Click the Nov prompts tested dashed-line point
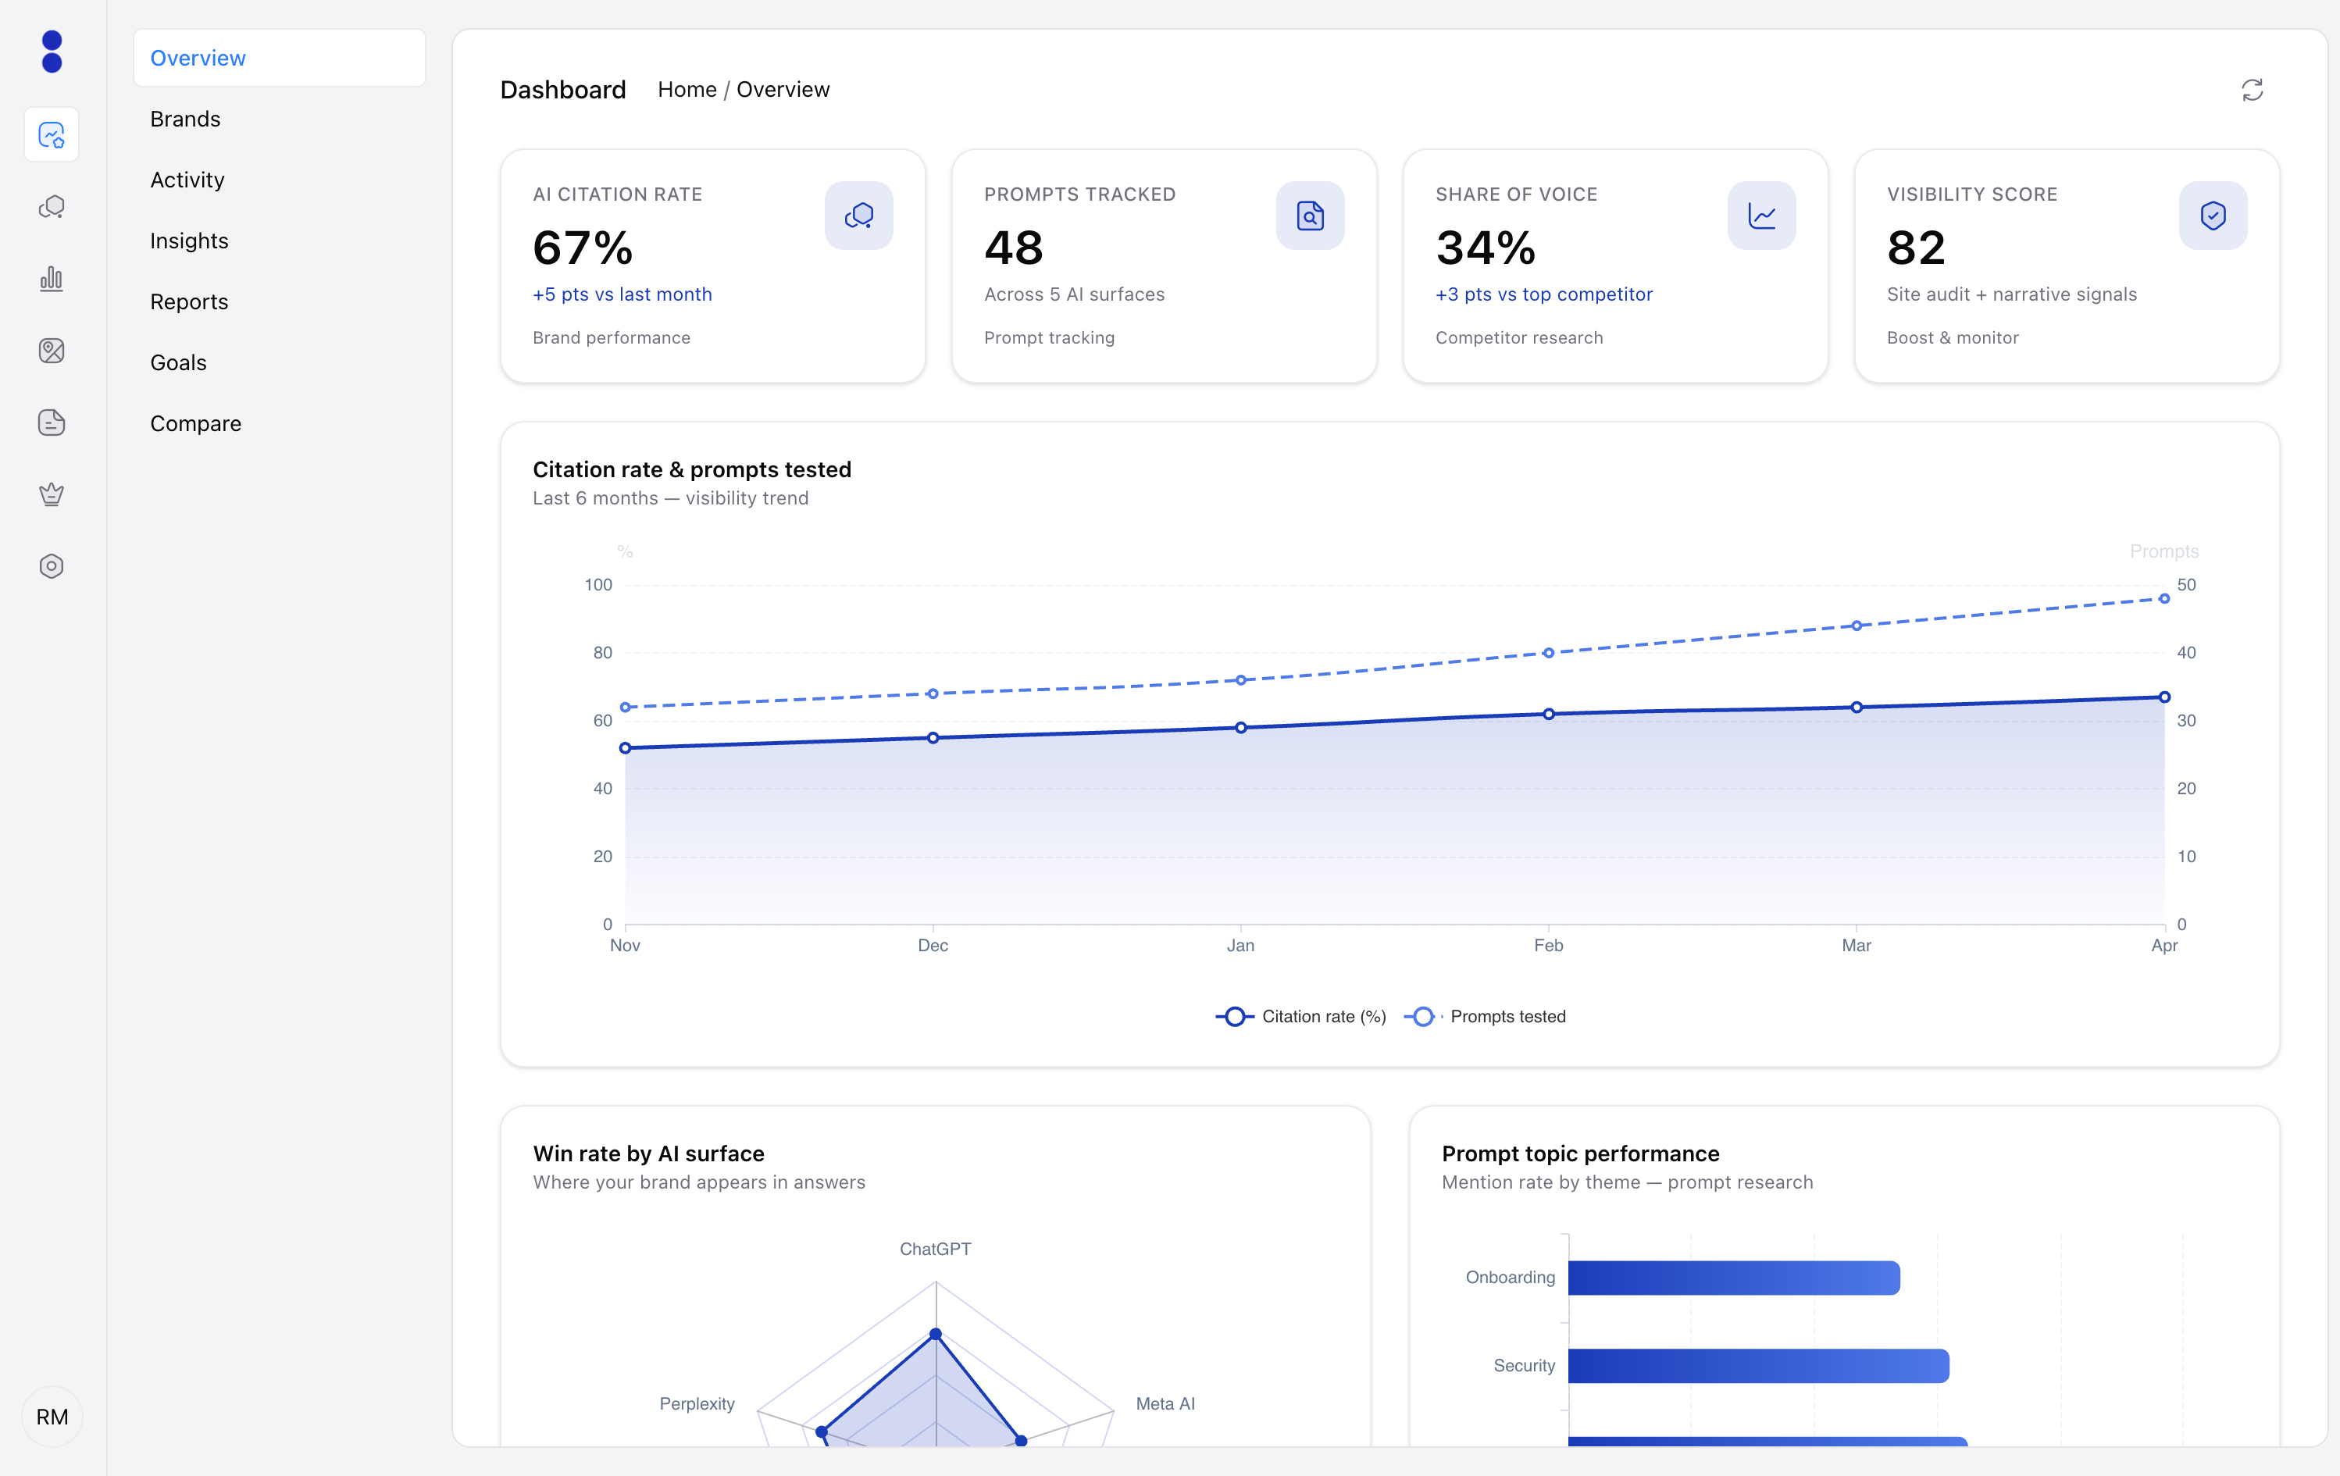This screenshot has width=2340, height=1476. coord(625,708)
